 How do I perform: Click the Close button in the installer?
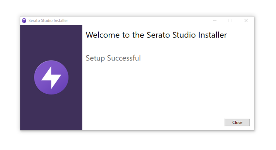tap(237, 123)
